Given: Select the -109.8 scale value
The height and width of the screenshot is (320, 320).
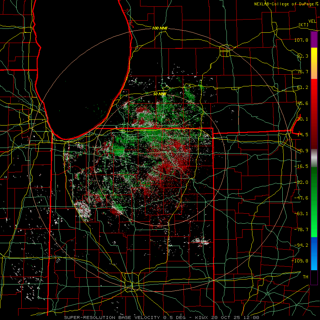Looking at the screenshot, I should click(300, 261).
